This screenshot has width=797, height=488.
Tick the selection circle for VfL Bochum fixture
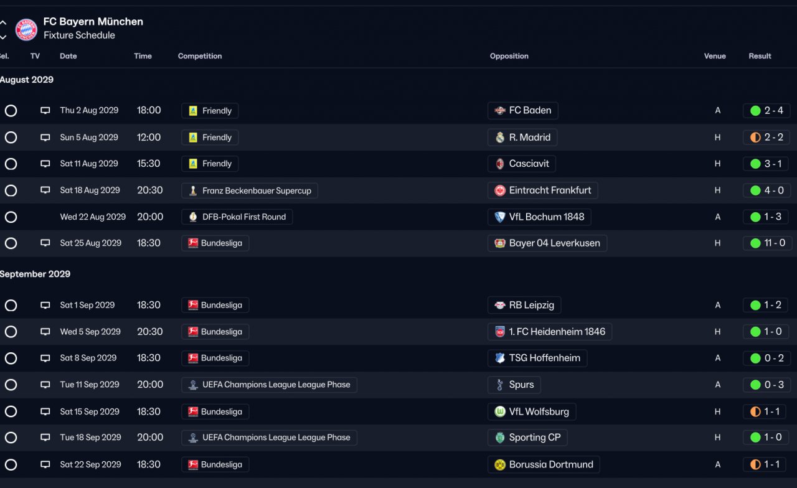pos(11,217)
